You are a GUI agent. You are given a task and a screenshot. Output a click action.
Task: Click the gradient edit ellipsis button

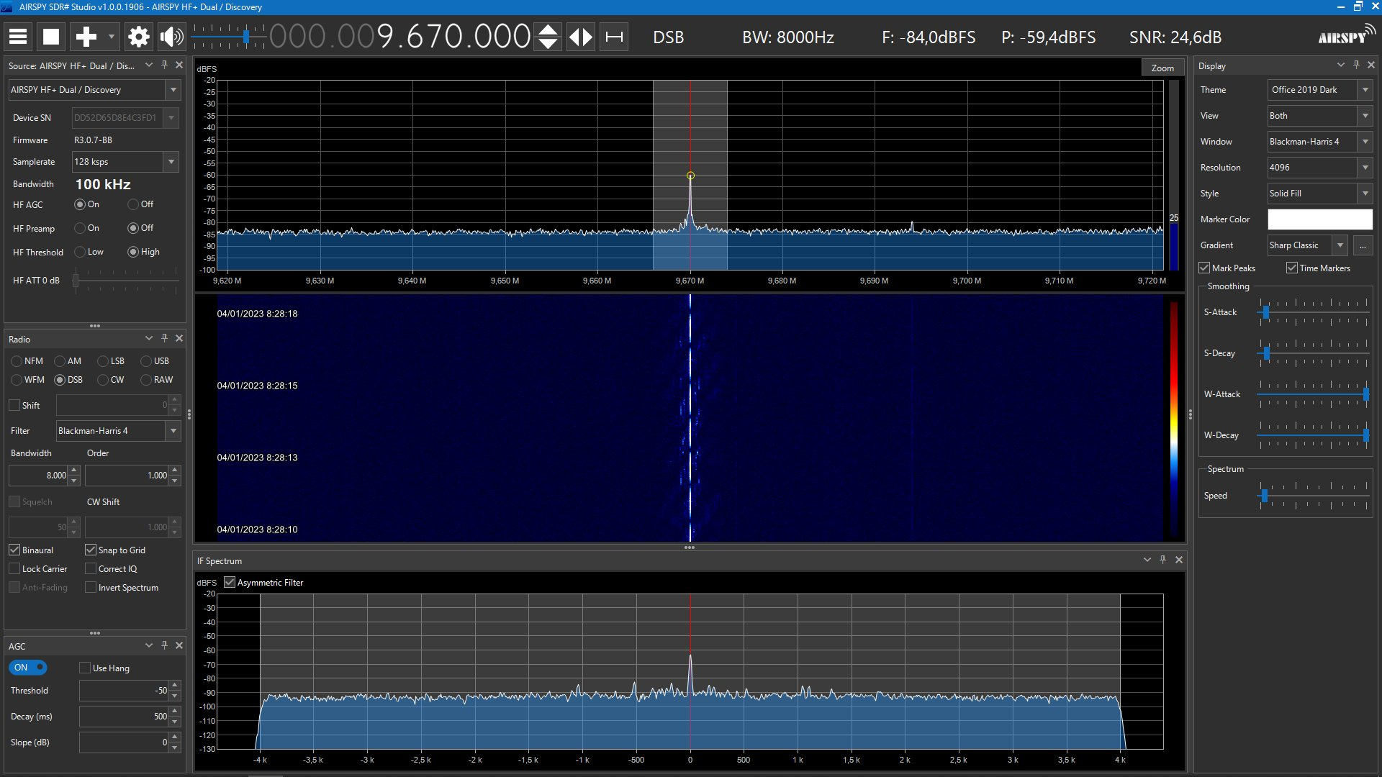tap(1363, 245)
